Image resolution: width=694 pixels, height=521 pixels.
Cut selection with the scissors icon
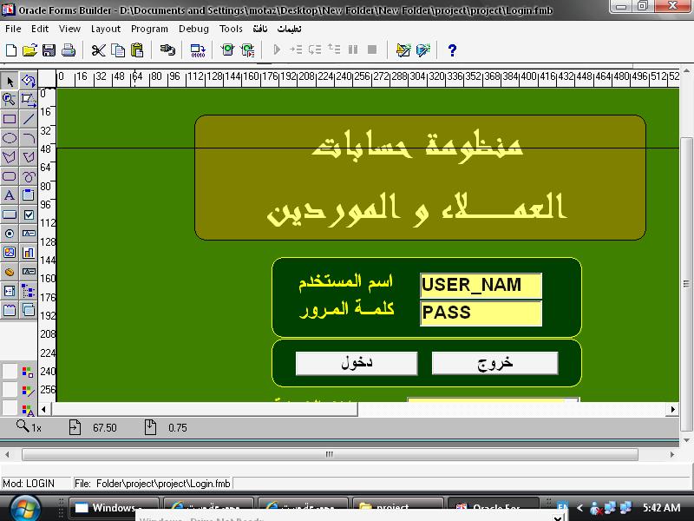98,50
